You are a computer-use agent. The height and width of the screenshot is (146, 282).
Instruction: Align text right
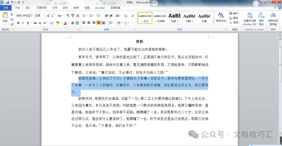coord(93,23)
